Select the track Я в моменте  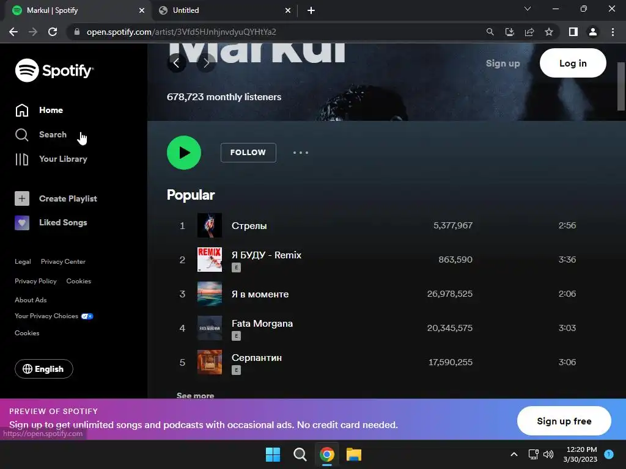tap(260, 294)
